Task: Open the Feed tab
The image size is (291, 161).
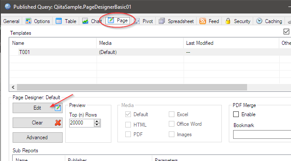Action: (x=209, y=21)
